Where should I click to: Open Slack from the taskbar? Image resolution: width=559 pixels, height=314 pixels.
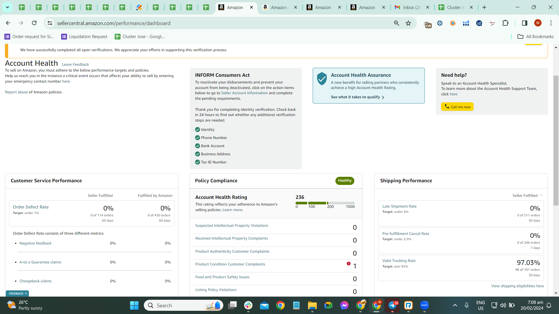[248, 305]
